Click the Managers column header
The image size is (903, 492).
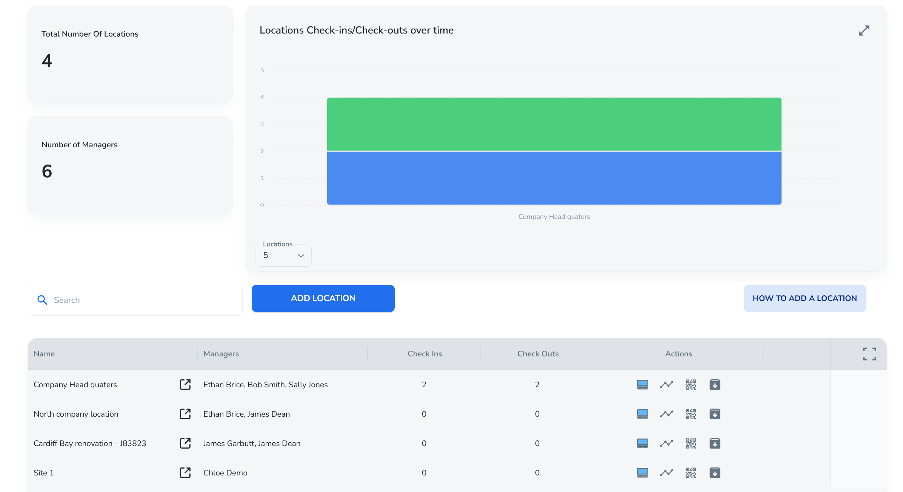click(221, 354)
